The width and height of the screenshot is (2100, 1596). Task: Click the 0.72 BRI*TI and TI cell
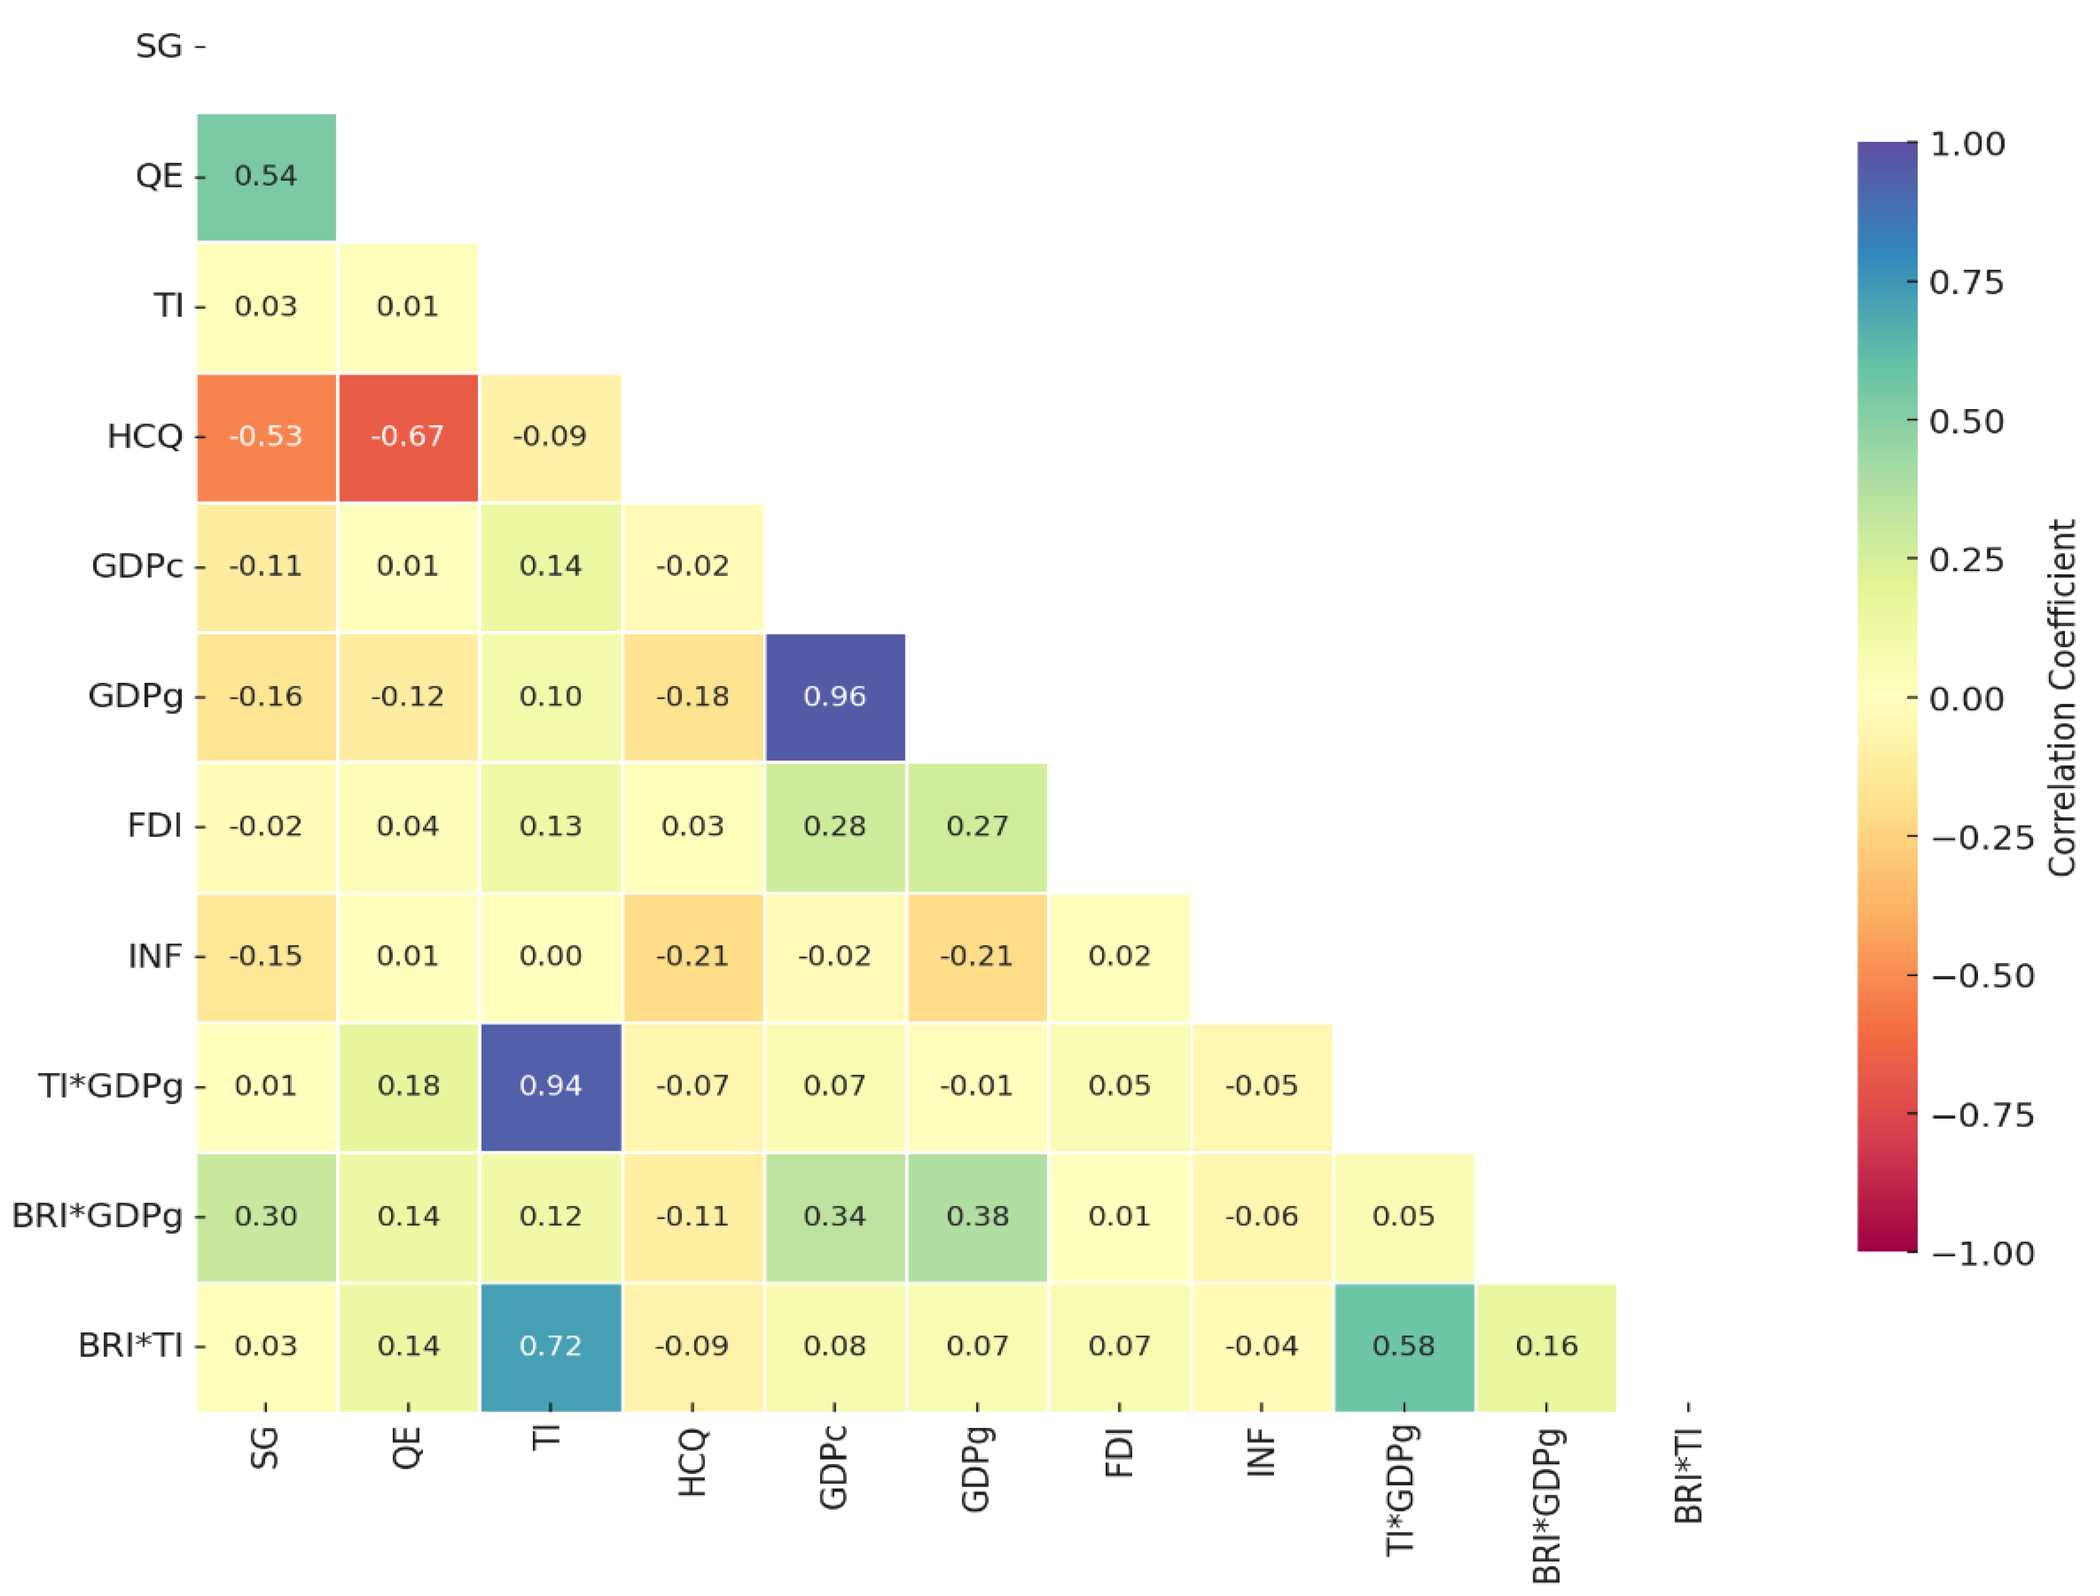(x=551, y=1346)
